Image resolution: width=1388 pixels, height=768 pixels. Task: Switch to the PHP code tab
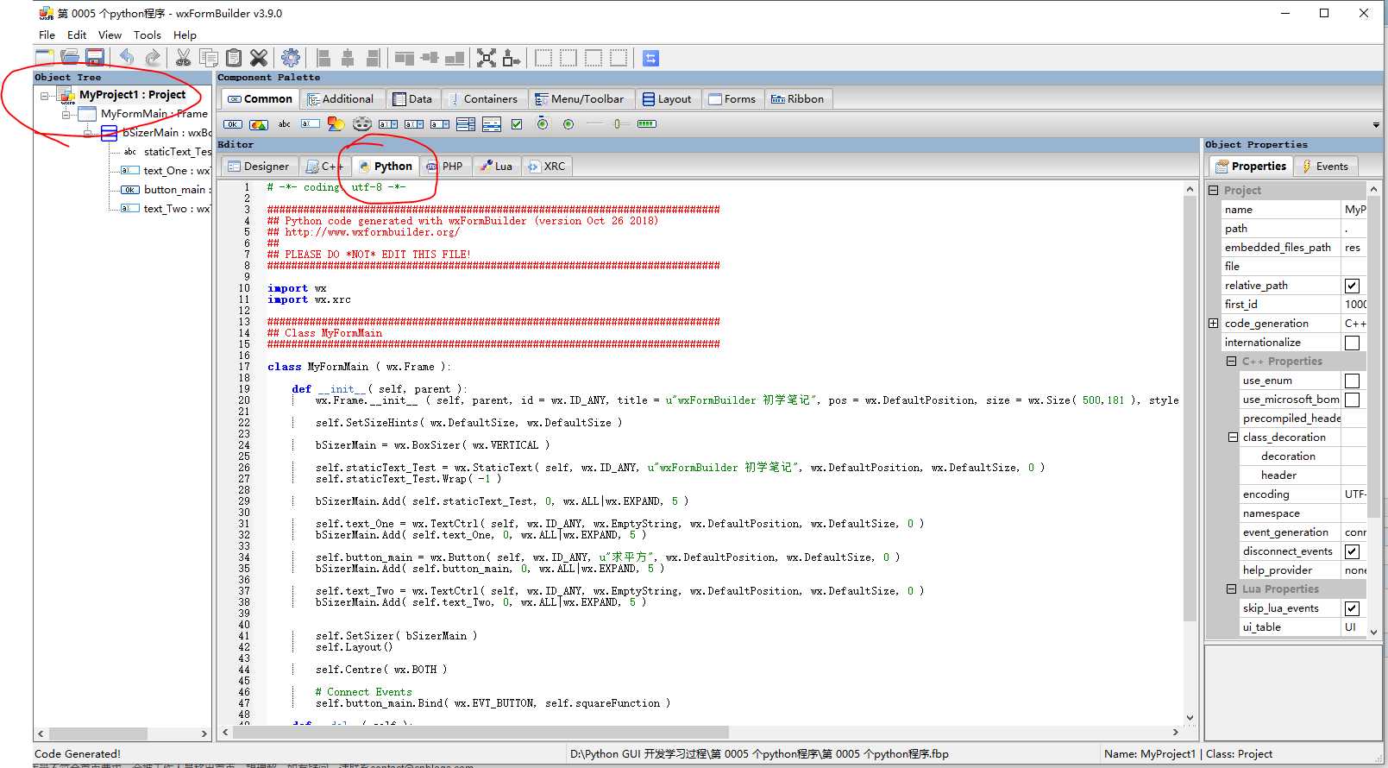tap(444, 167)
